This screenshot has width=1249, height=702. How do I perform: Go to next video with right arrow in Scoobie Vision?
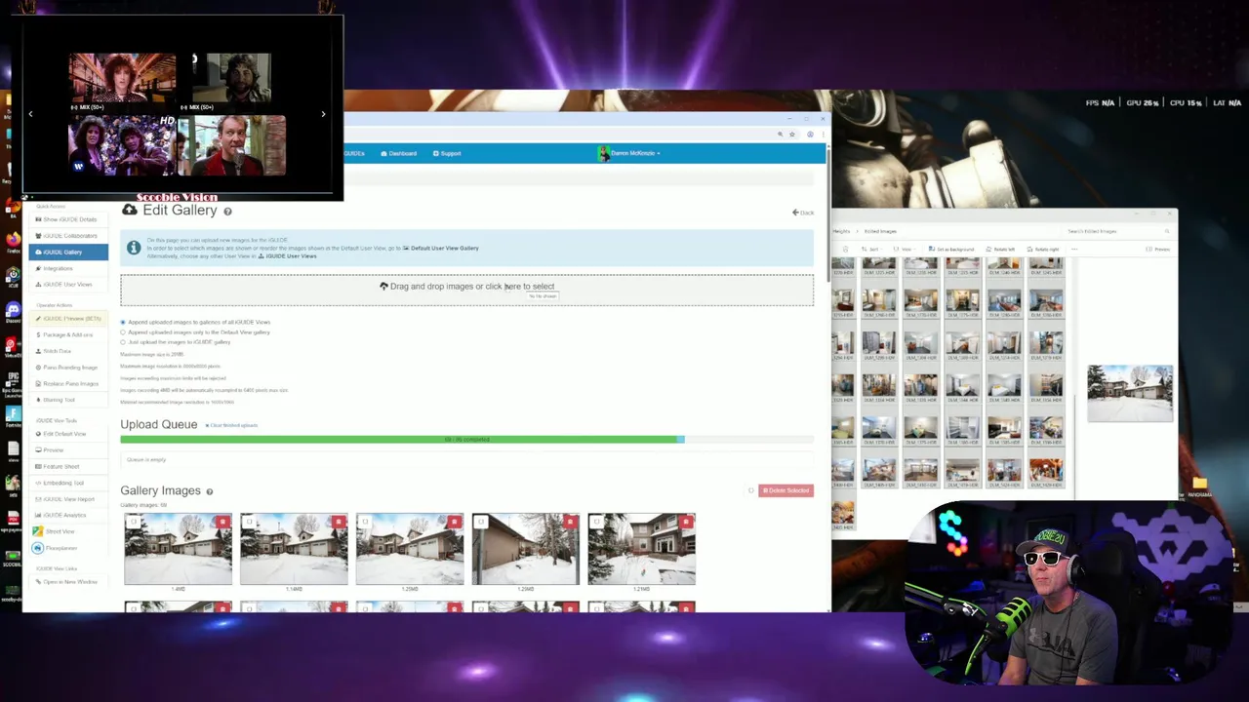pos(323,114)
